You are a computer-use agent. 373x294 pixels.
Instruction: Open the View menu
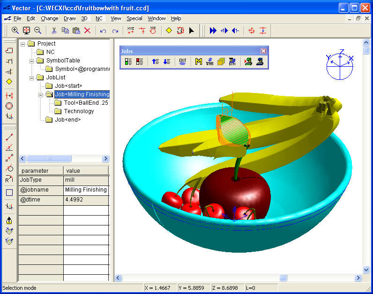point(116,18)
